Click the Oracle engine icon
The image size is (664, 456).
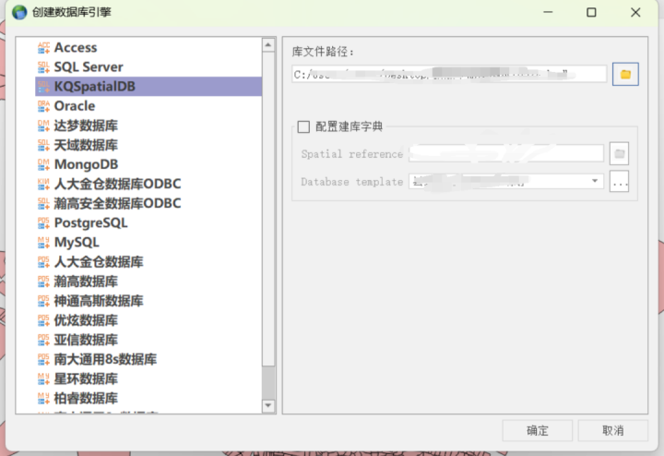[x=43, y=106]
